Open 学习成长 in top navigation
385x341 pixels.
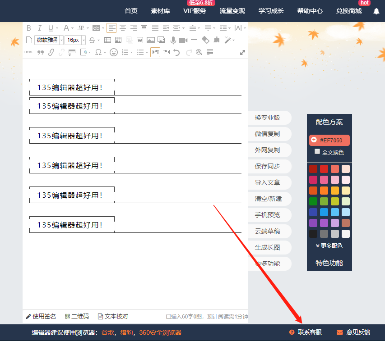pos(271,11)
